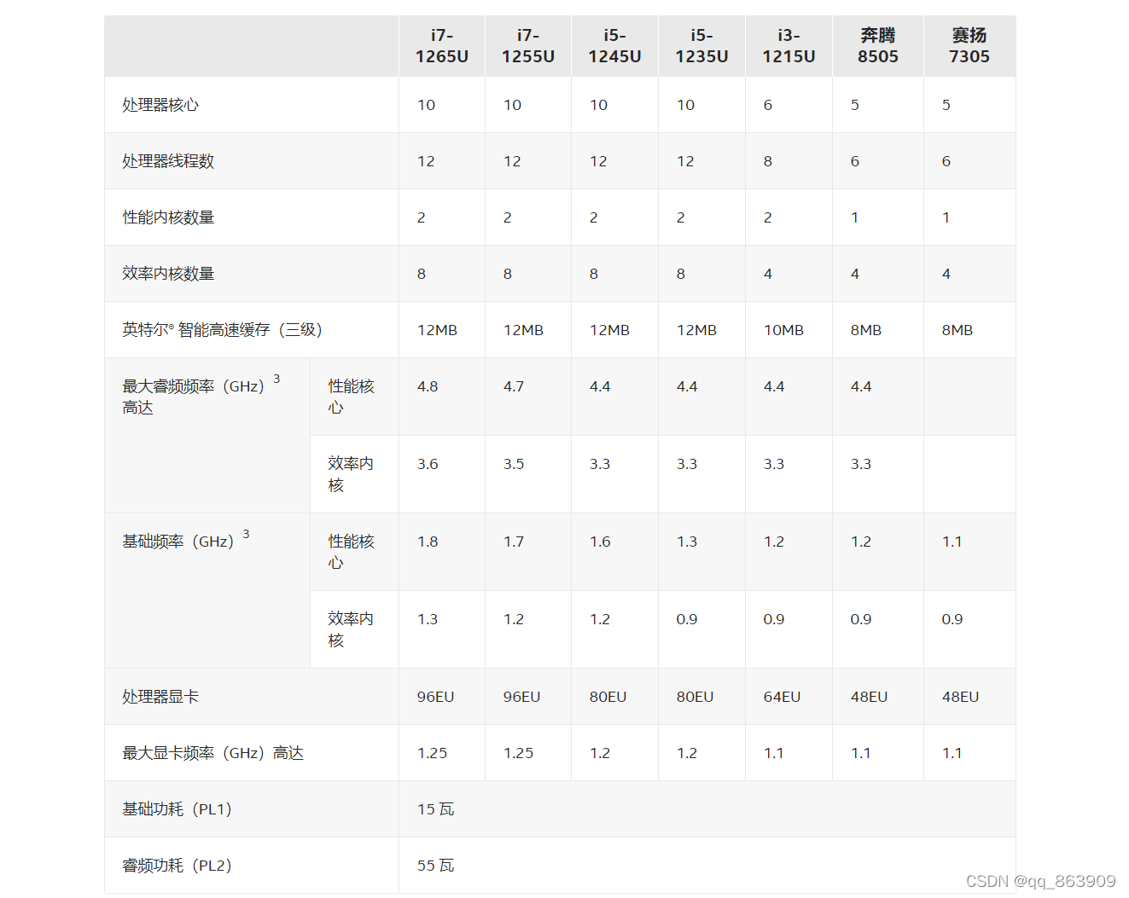Click the i5-1245U column header

[614, 46]
